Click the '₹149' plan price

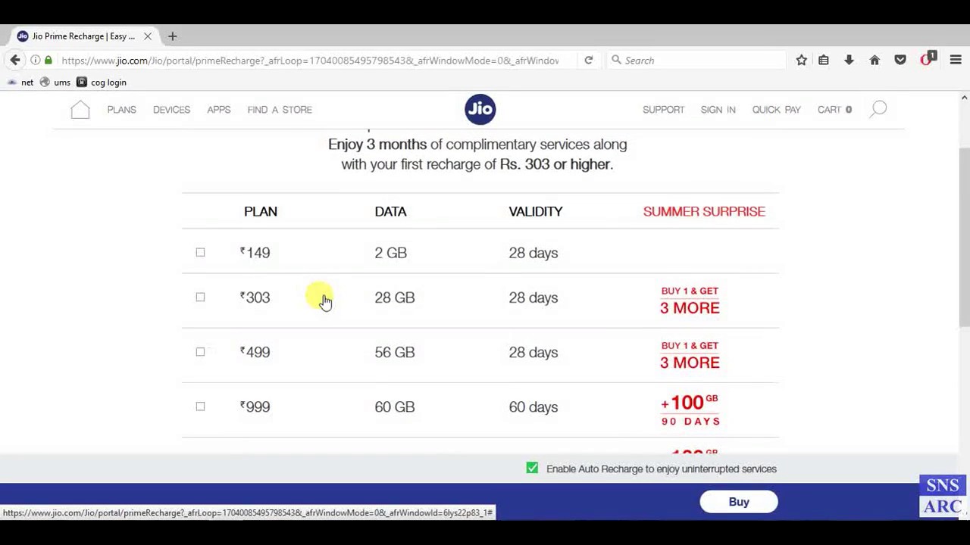click(255, 253)
